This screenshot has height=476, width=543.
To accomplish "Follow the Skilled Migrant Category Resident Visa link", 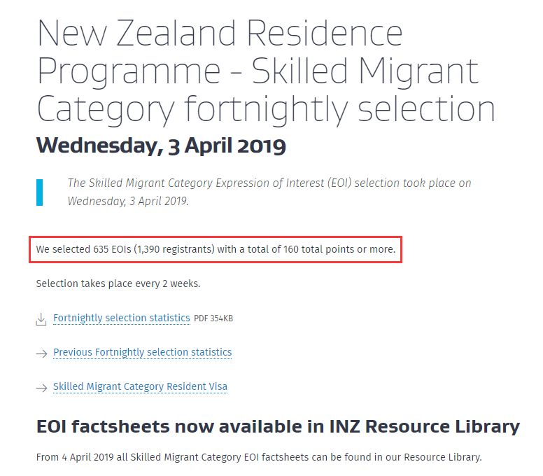I will point(140,386).
